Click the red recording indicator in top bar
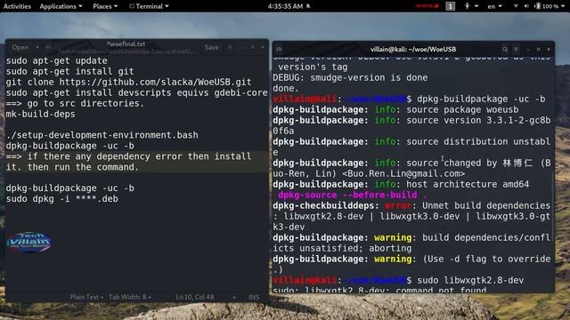570x320 pixels. click(427, 6)
